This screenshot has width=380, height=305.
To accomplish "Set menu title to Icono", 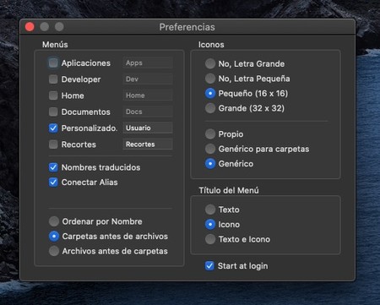I will [x=210, y=225].
